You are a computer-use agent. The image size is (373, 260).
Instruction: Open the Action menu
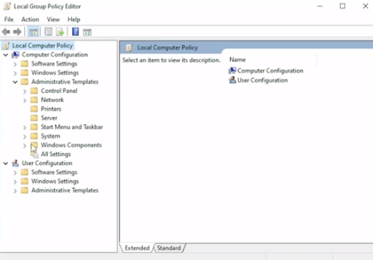tap(30, 19)
